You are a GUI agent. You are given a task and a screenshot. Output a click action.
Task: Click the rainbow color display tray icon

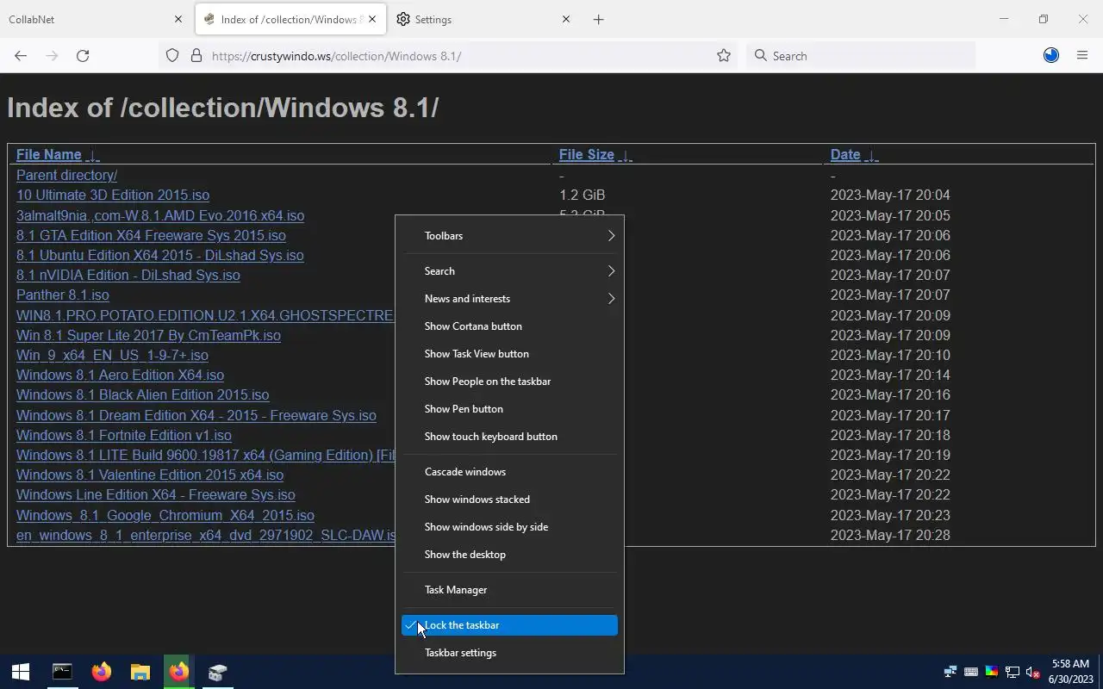992,672
